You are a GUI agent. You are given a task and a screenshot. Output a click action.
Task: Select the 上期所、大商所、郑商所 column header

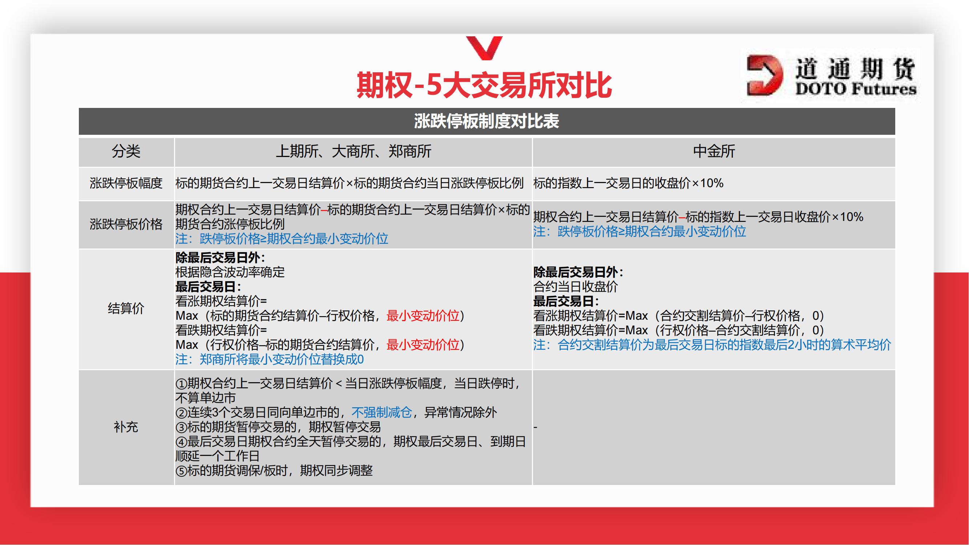click(x=353, y=152)
